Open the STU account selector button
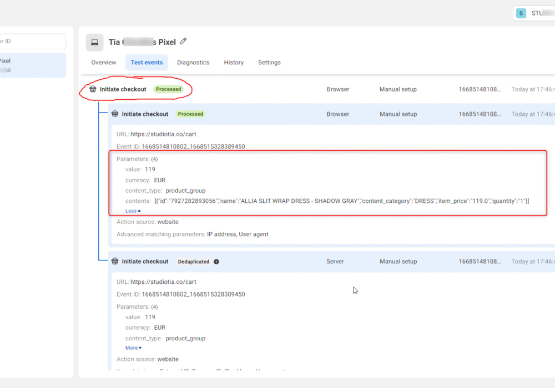555x388 pixels. [534, 13]
